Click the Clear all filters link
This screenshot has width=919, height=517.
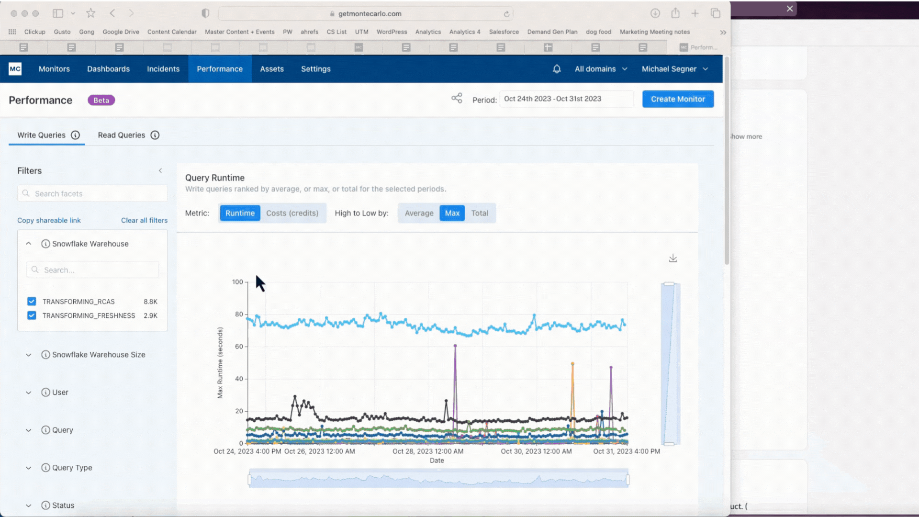point(144,220)
